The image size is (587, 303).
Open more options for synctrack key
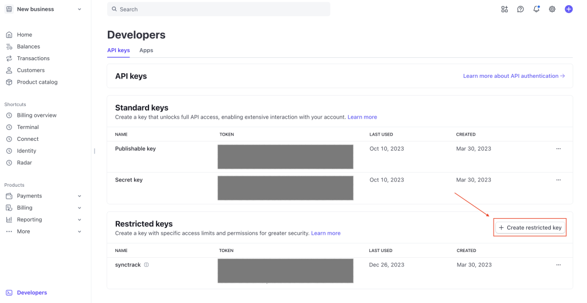tap(558, 265)
